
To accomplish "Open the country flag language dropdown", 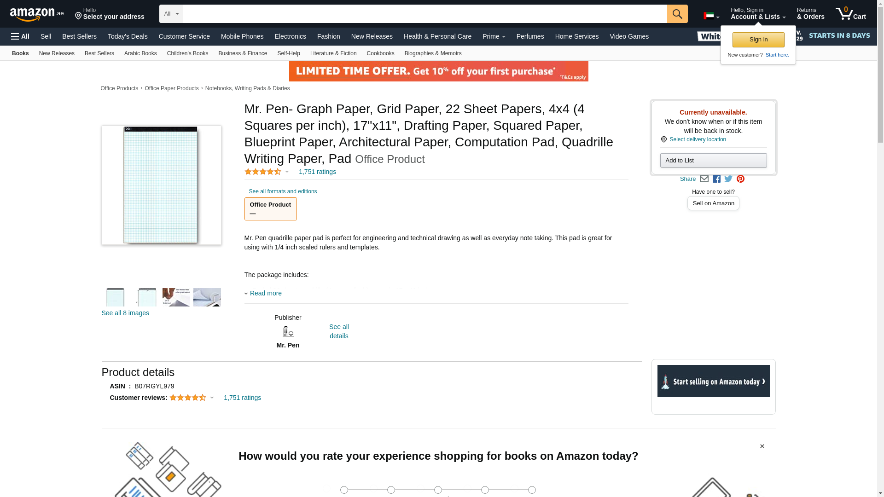I will click(711, 16).
